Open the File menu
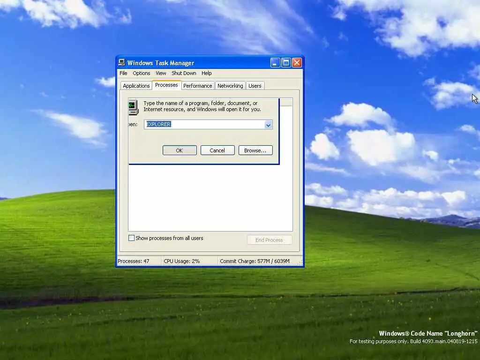 [123, 73]
